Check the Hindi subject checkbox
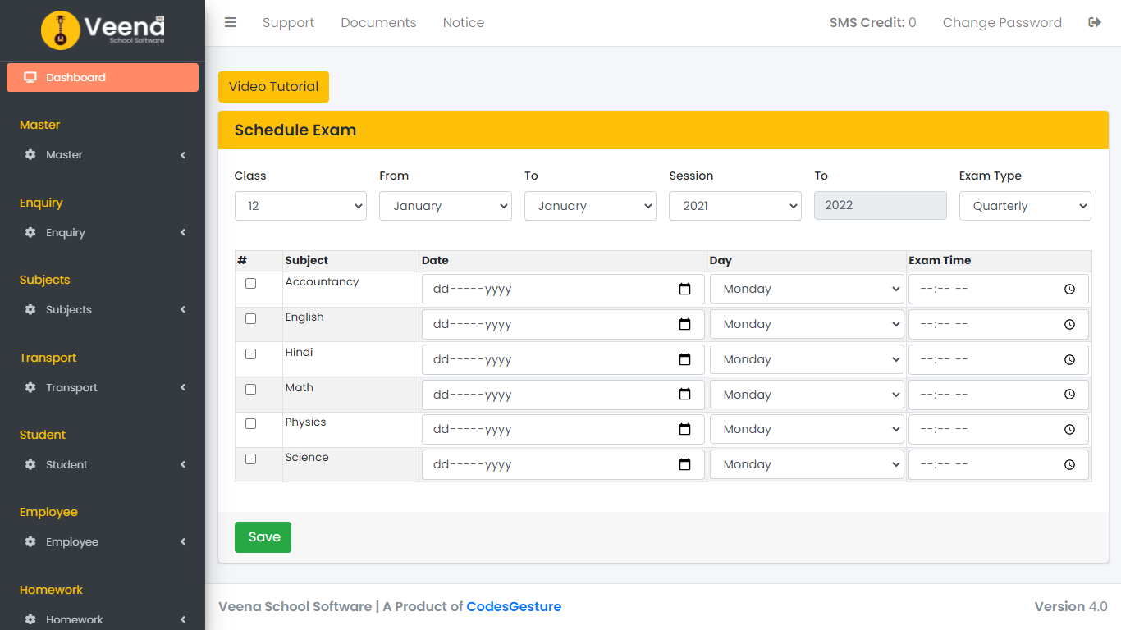The image size is (1121, 630). pos(250,354)
